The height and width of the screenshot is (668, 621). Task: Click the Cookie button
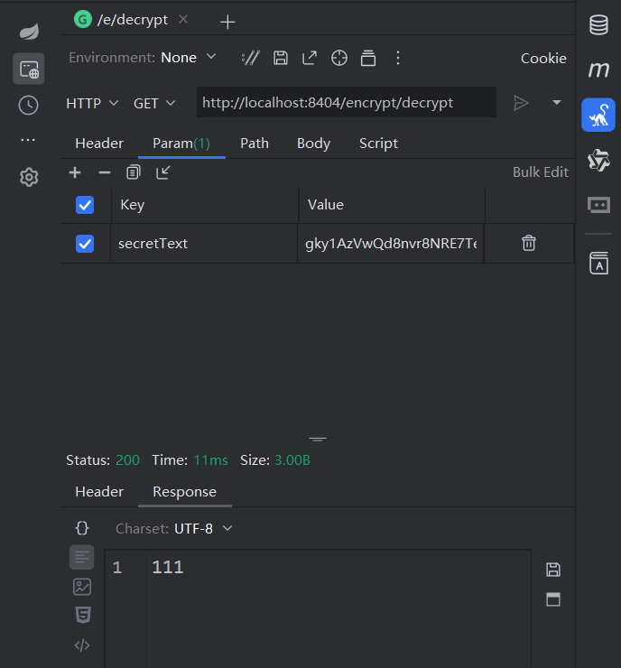tap(543, 58)
